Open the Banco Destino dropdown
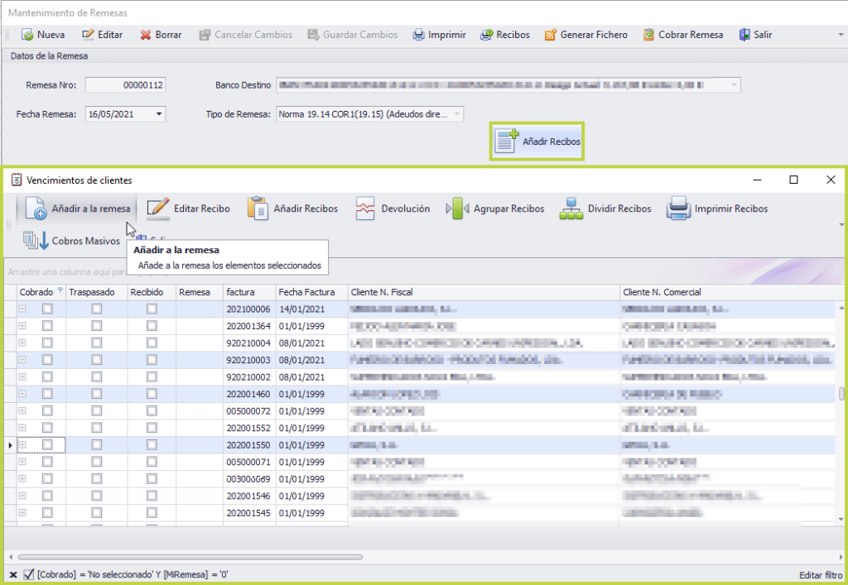848x585 pixels. tap(734, 84)
